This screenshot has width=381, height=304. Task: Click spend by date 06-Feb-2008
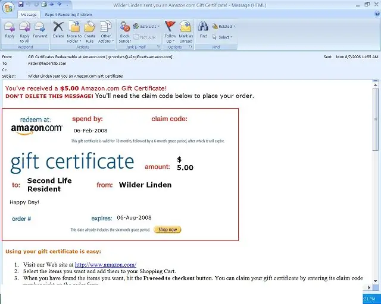pos(90,131)
